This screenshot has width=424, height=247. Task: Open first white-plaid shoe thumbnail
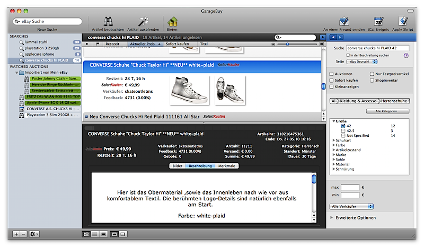(189, 90)
